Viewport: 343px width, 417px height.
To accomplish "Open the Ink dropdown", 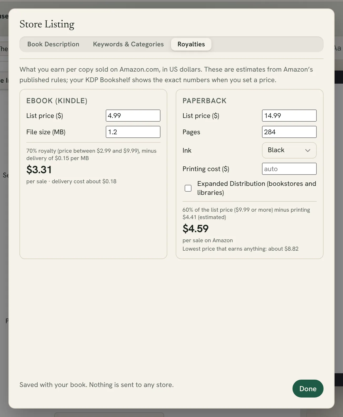I will coord(289,150).
